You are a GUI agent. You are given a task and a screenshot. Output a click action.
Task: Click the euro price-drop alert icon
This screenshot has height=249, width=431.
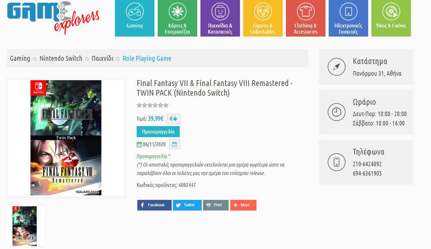[174, 119]
